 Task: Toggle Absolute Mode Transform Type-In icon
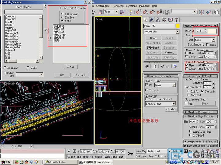[x=75, y=151]
